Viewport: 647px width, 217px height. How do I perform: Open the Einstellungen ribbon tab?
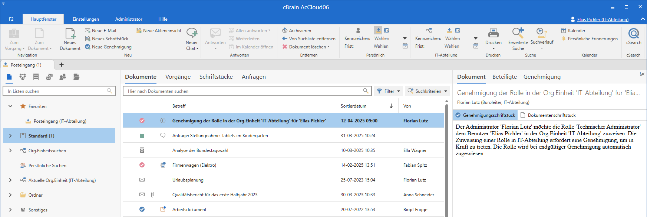(86, 19)
